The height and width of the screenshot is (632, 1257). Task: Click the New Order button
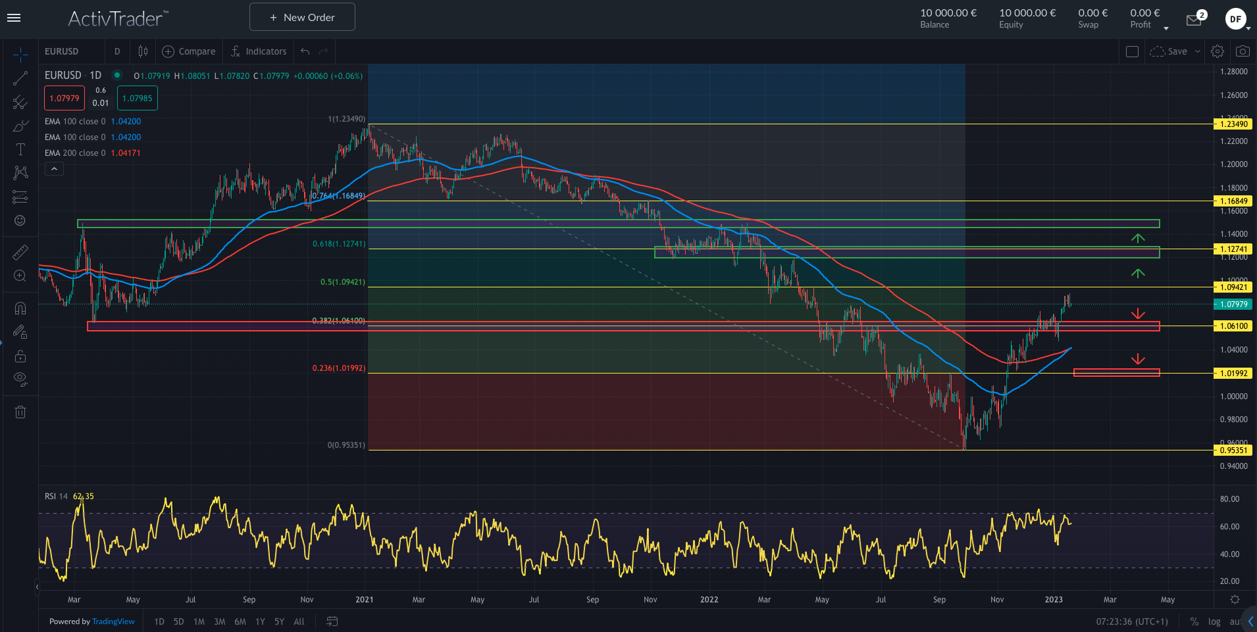coord(302,16)
